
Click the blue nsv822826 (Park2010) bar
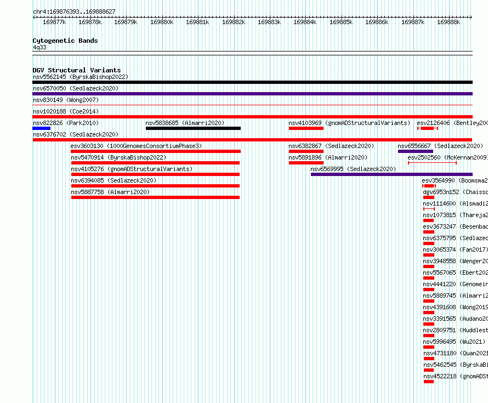pos(41,128)
